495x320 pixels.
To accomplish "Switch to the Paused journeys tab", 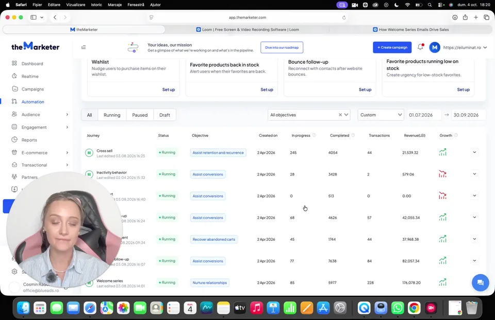I will click(x=140, y=115).
